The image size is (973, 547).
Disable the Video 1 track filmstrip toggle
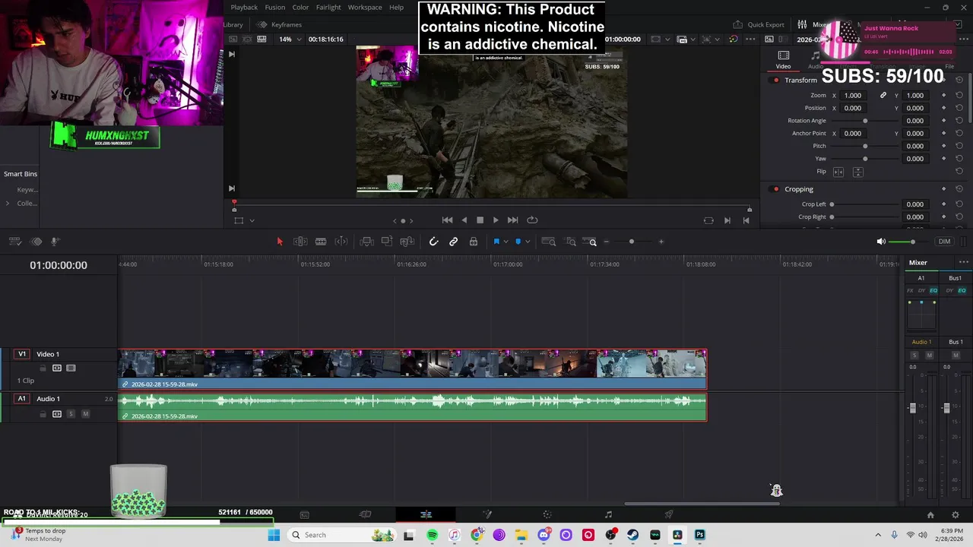(x=71, y=368)
